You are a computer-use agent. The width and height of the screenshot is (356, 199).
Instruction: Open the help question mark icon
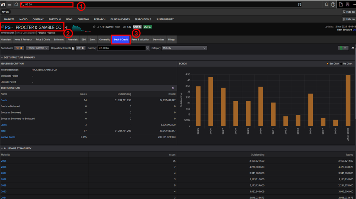pos(333,4)
